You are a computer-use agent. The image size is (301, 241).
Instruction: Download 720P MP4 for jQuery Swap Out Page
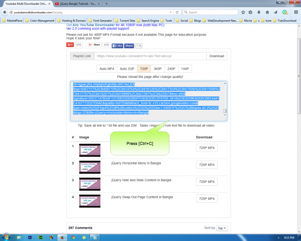[x=207, y=198]
